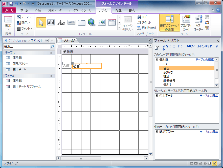Image resolution: width=223 pixels, height=168 pixels.
Task: Collapse navigation pane with shutter bar button
Action: pyautogui.click(x=52, y=41)
